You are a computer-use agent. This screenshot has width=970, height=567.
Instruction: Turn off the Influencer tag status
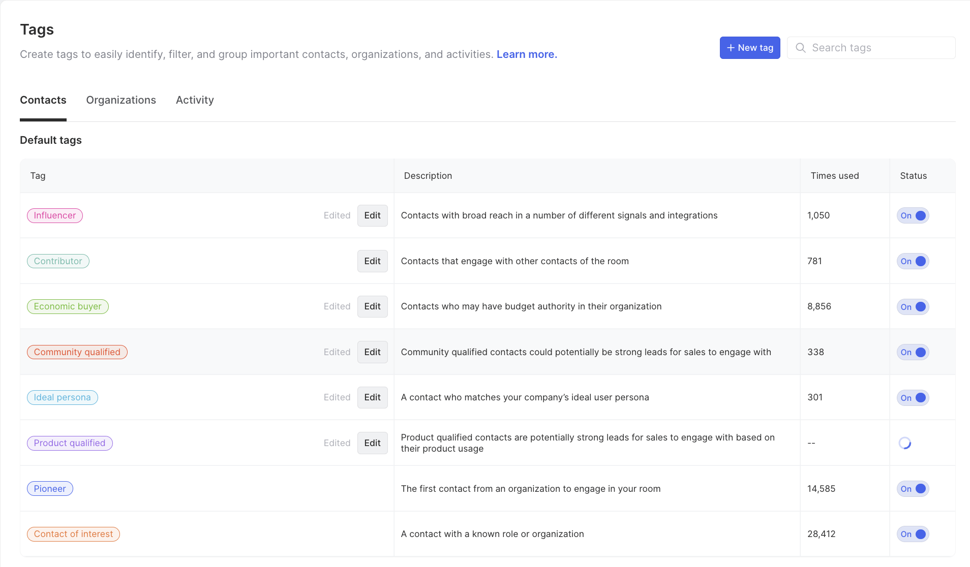(x=913, y=215)
